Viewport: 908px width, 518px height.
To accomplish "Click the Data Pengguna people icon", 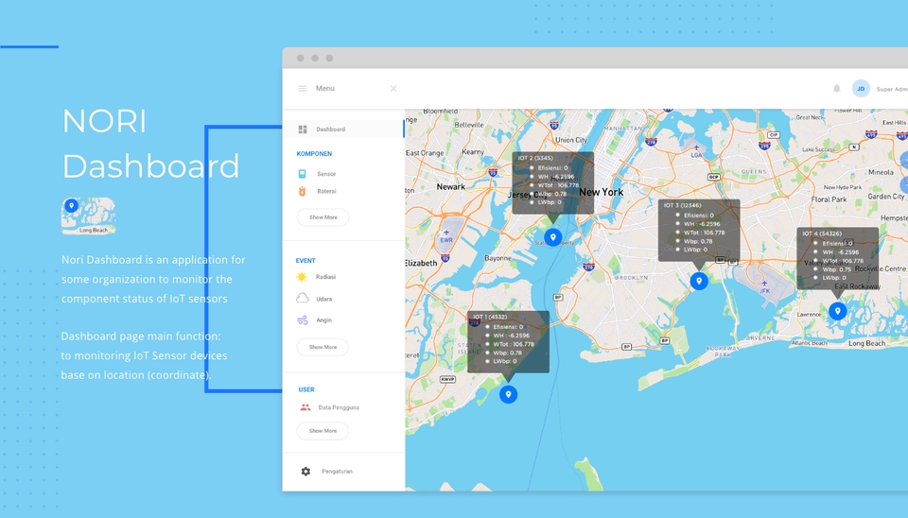I will [306, 407].
